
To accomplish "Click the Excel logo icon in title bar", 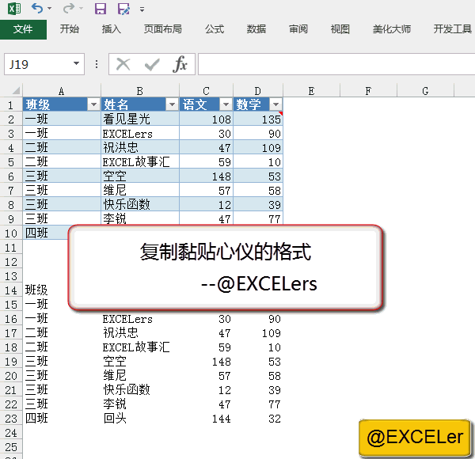I will pyautogui.click(x=11, y=9).
